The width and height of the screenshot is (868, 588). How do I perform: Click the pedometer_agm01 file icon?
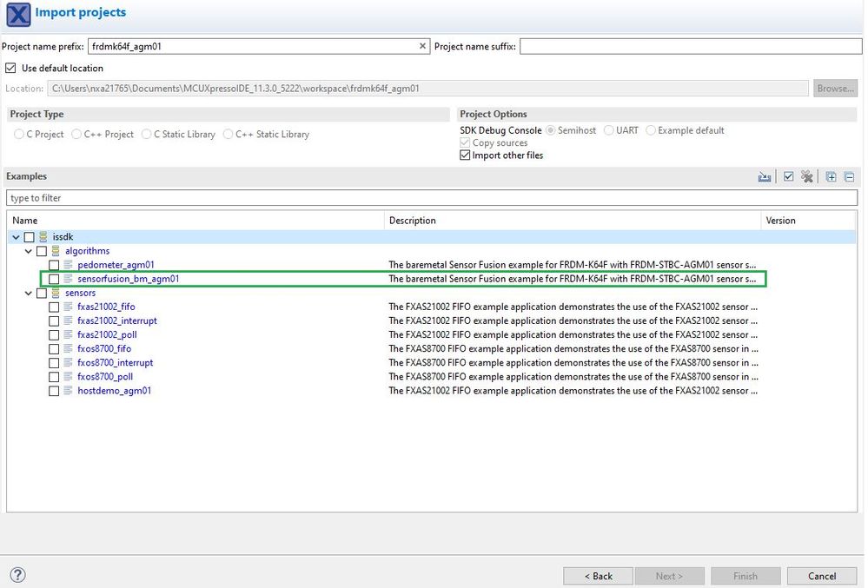tap(68, 265)
